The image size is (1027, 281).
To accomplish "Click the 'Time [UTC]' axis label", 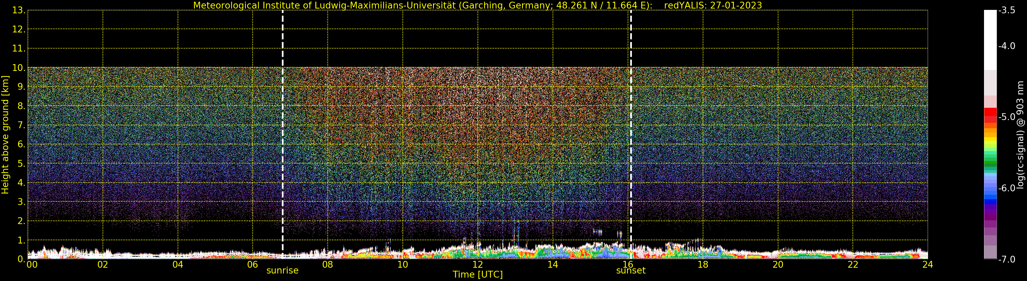I will (x=478, y=275).
